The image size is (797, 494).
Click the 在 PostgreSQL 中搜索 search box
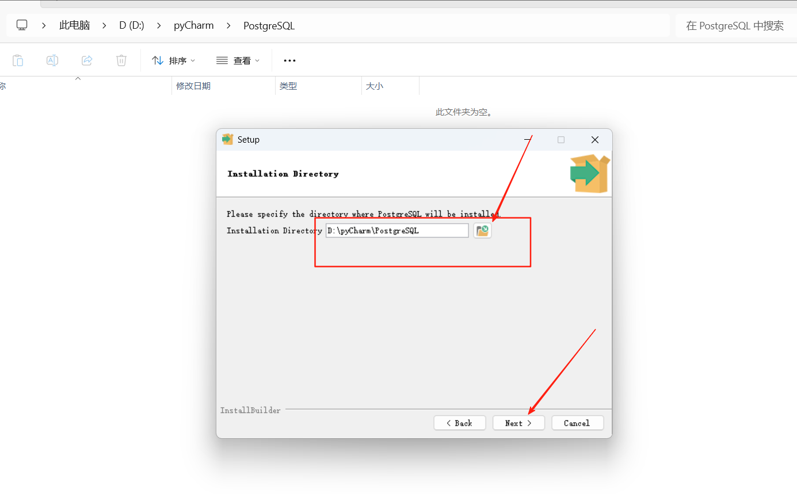[736, 25]
